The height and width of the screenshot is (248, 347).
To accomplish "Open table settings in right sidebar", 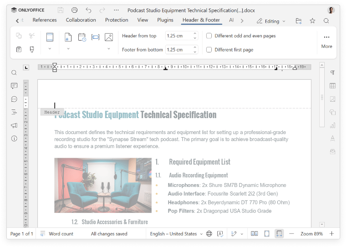I will 332,86.
